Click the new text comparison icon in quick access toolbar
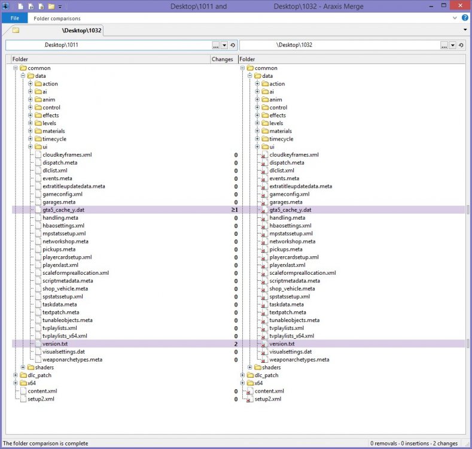Viewport: 472px width, 449px height. (20, 7)
